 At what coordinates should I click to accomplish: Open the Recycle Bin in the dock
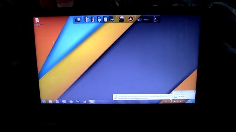click(x=156, y=19)
